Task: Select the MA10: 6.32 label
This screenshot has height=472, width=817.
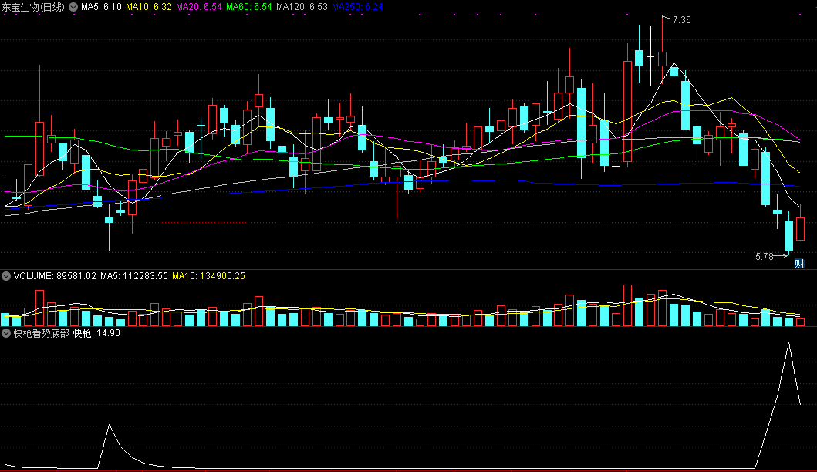Action: (148, 7)
